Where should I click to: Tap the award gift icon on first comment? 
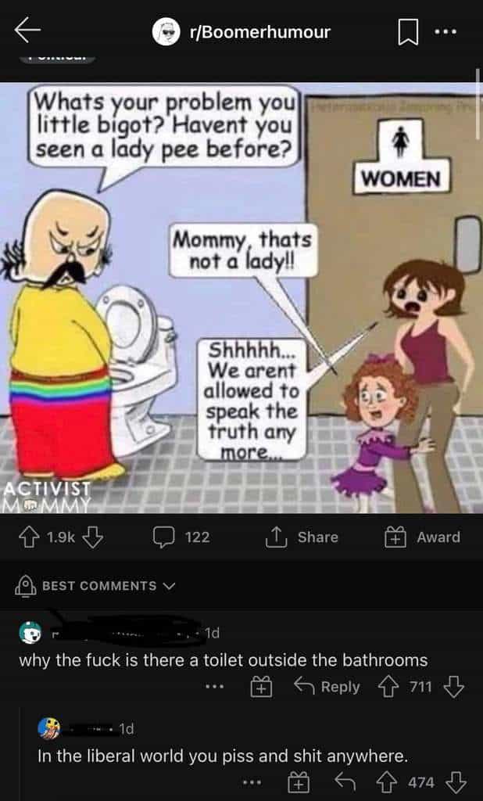click(260, 688)
